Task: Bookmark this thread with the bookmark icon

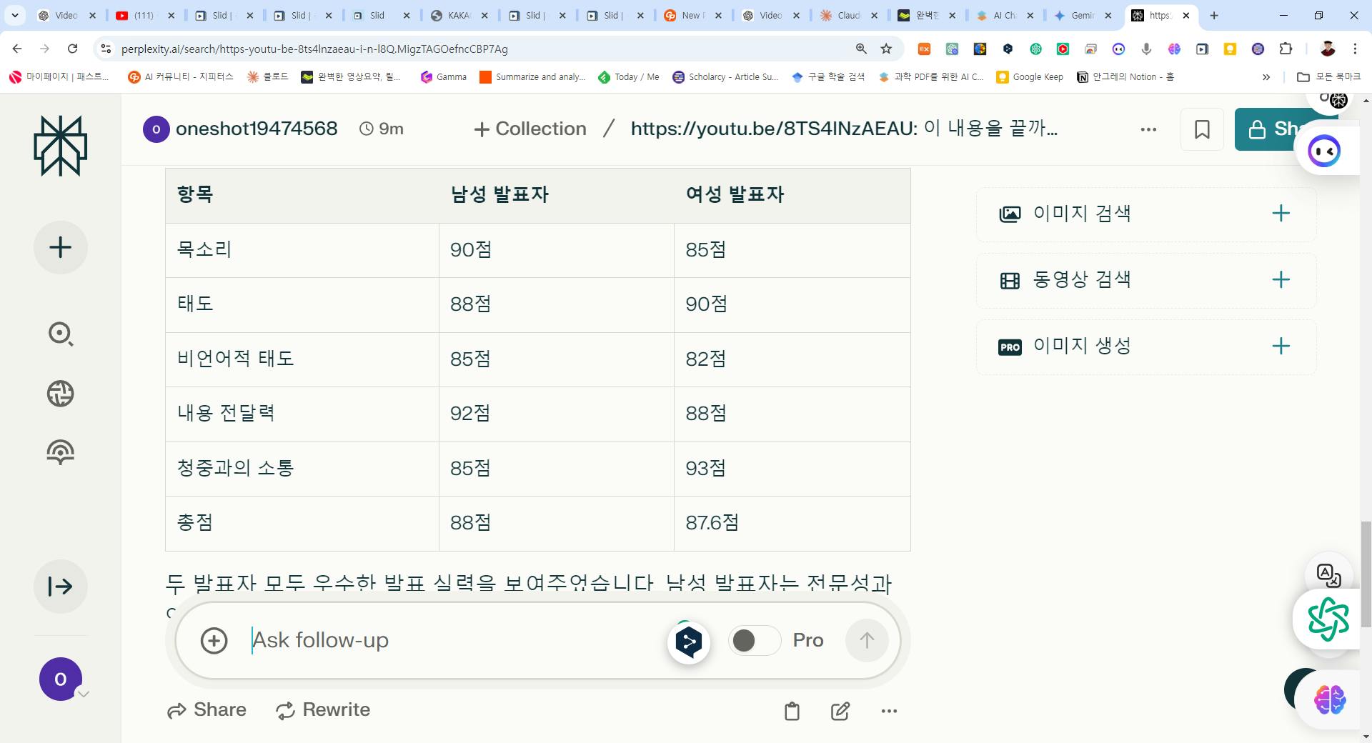Action: click(1202, 129)
